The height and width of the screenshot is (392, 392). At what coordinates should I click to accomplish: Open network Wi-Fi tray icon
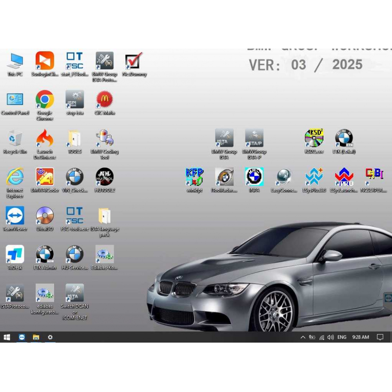(322, 338)
